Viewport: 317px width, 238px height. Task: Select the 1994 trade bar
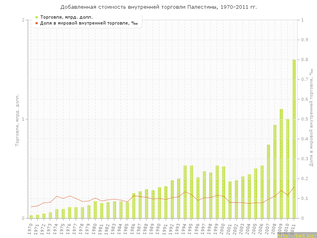pos(185,192)
